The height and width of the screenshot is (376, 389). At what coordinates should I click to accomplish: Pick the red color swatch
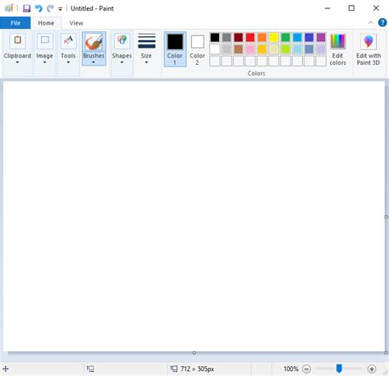250,37
